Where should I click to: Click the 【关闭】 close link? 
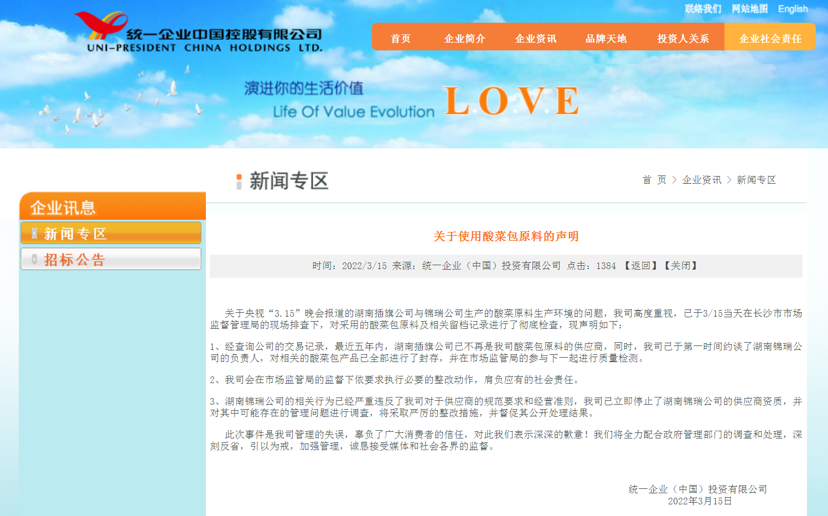[681, 266]
